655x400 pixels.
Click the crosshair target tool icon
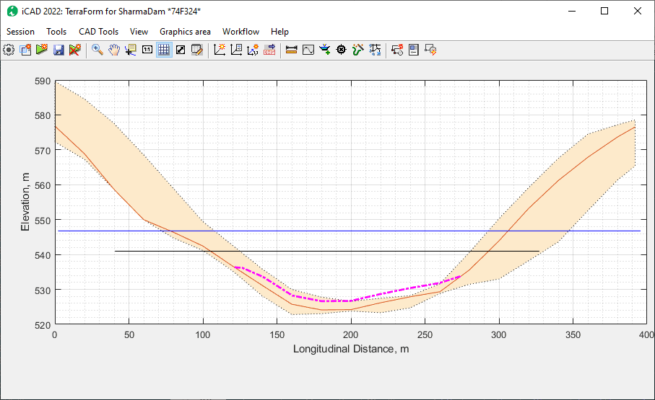click(342, 50)
